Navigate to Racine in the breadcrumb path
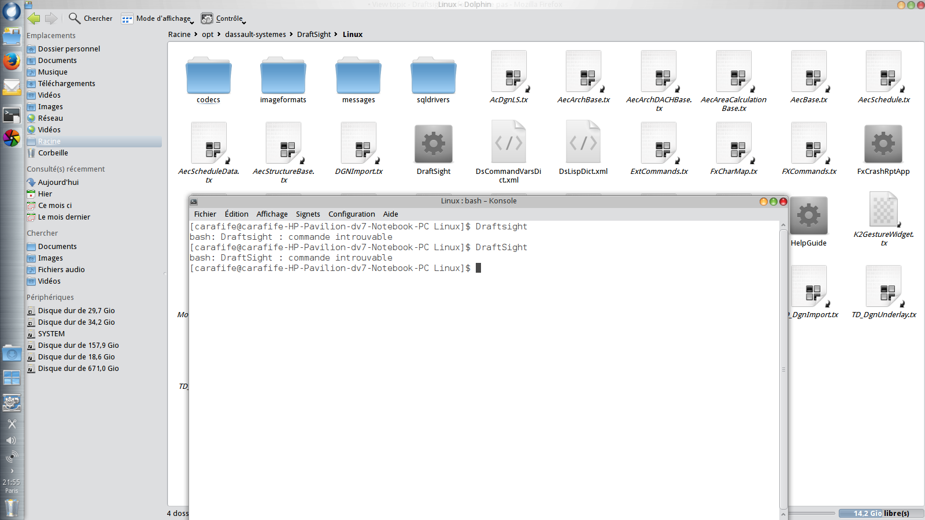925x520 pixels. pos(179,35)
